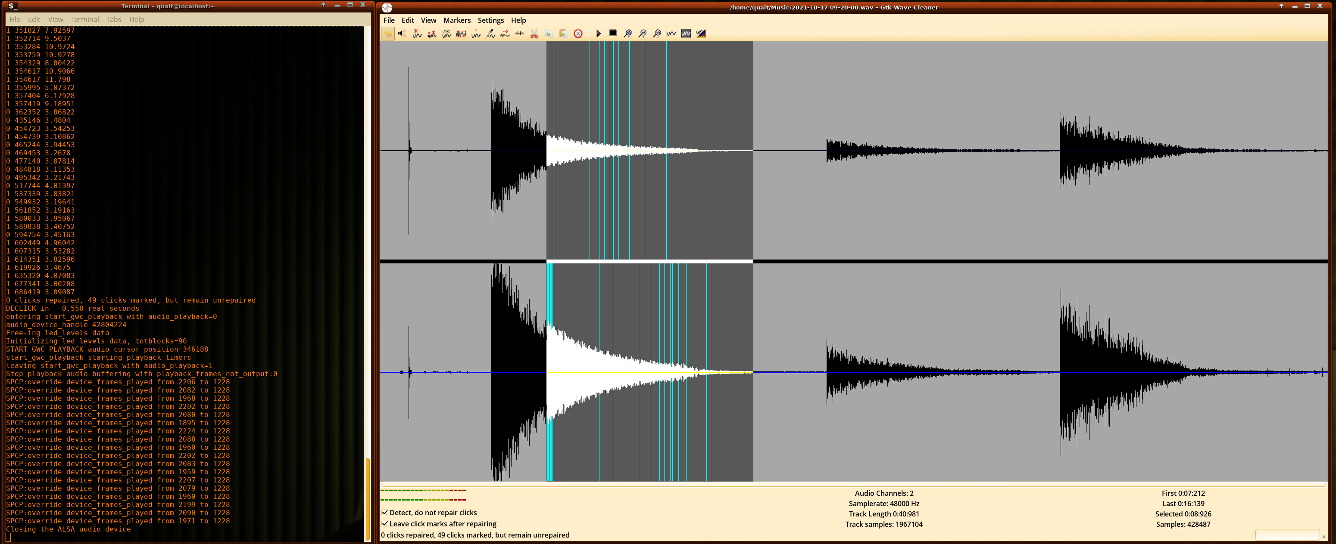Open the Markers menu in Wave Cleaner

coord(457,20)
